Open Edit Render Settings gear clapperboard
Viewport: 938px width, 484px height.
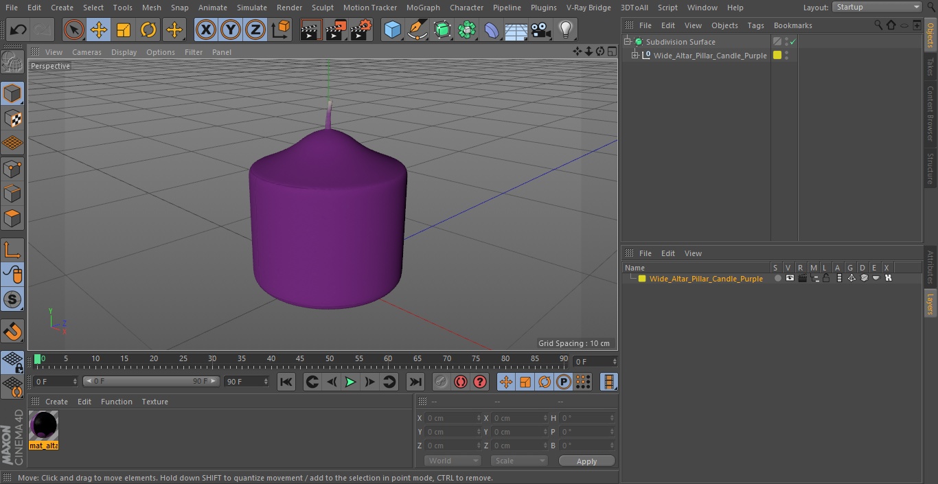pos(361,30)
